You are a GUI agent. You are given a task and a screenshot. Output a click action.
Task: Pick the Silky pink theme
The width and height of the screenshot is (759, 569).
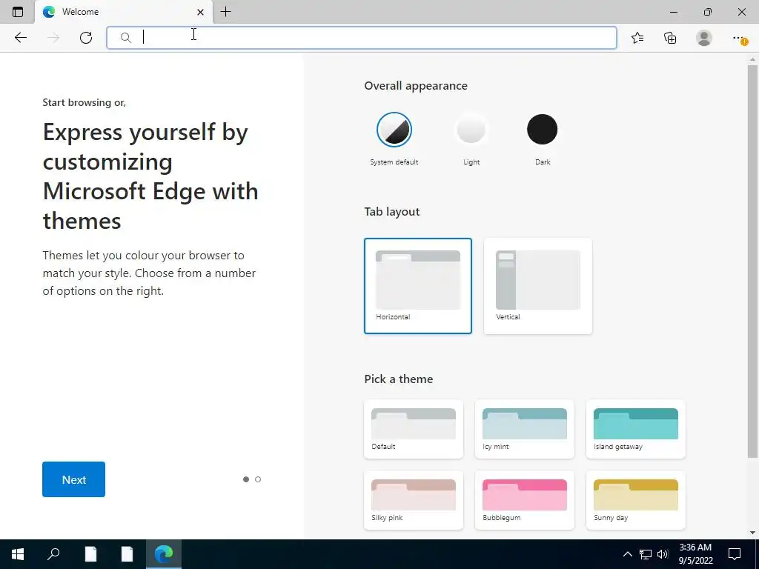[414, 500]
